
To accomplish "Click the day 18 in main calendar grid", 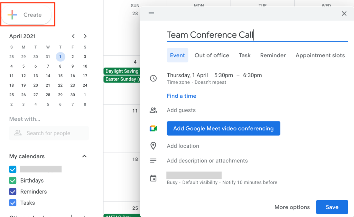I will 135,159.
